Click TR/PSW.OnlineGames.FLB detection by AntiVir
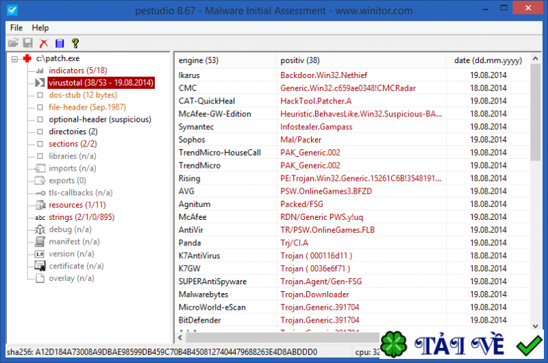This screenshot has height=363, width=548. (x=327, y=230)
